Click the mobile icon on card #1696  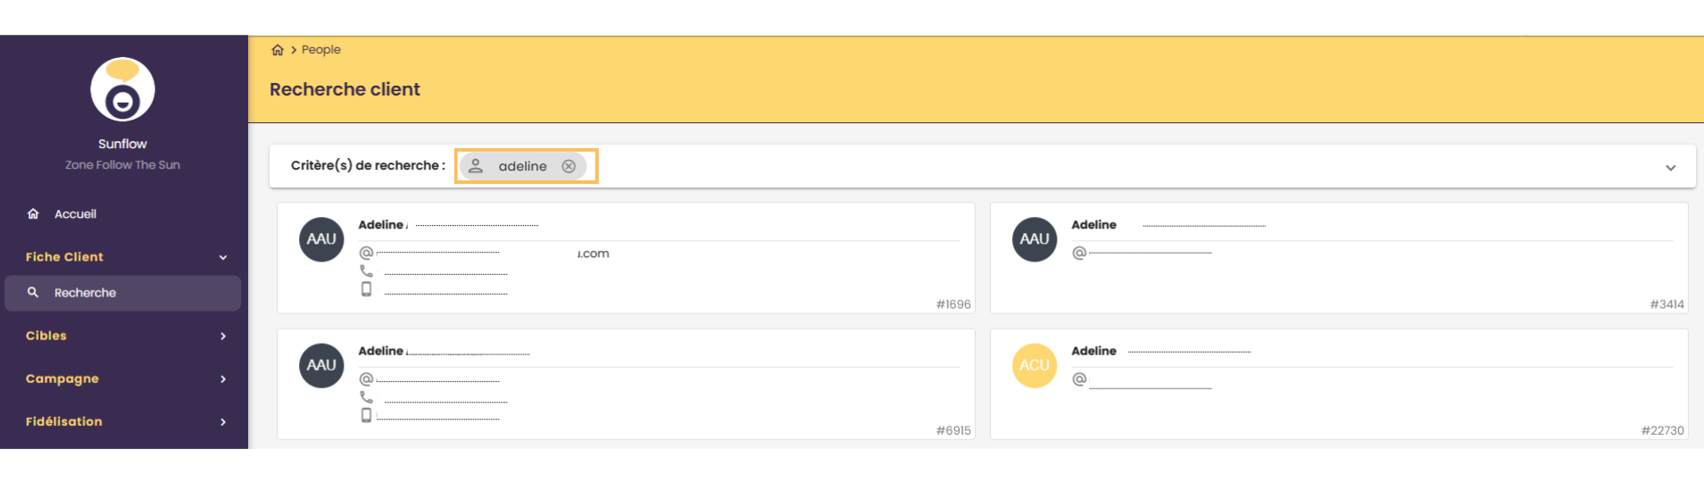click(366, 288)
